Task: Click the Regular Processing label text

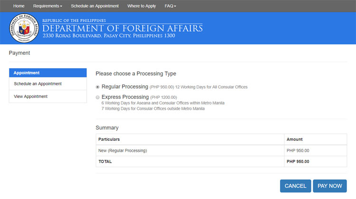Action: (x=125, y=87)
